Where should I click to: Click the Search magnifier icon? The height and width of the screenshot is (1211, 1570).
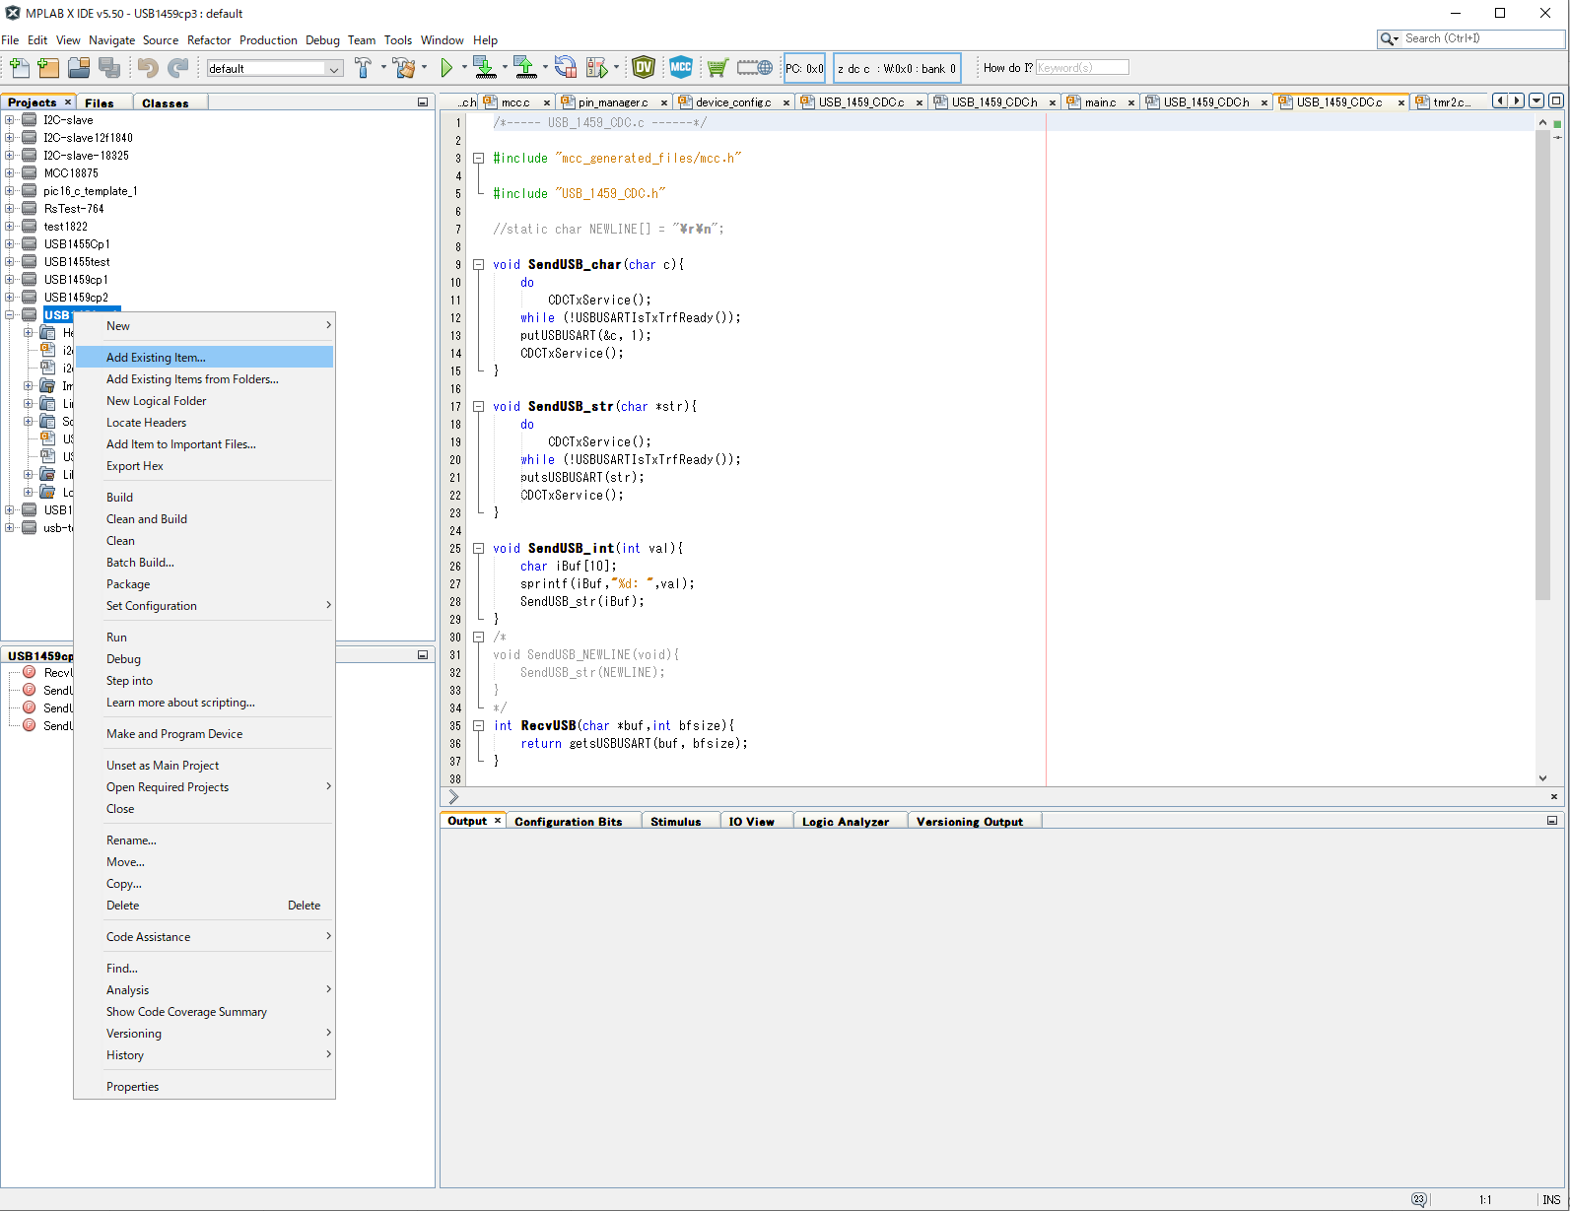pos(1389,38)
